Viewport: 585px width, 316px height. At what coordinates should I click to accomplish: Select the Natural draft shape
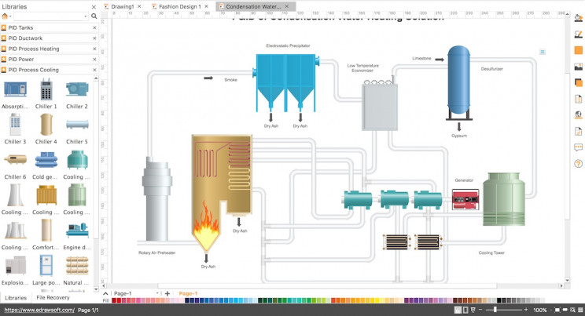(77, 266)
